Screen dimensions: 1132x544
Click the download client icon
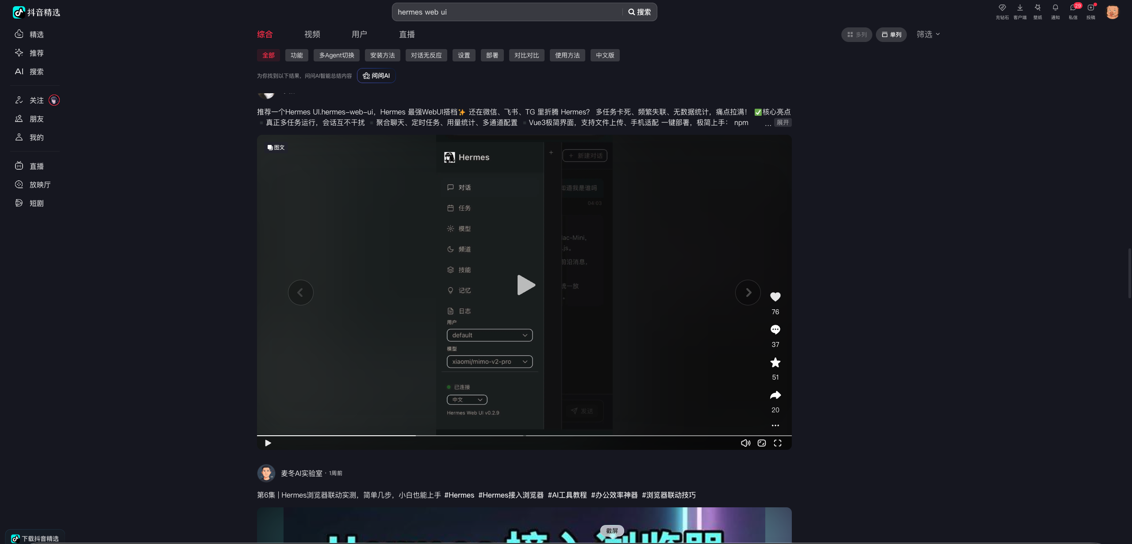[1020, 8]
